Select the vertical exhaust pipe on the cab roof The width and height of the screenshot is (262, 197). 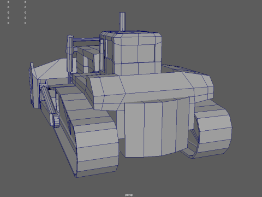coord(122,21)
